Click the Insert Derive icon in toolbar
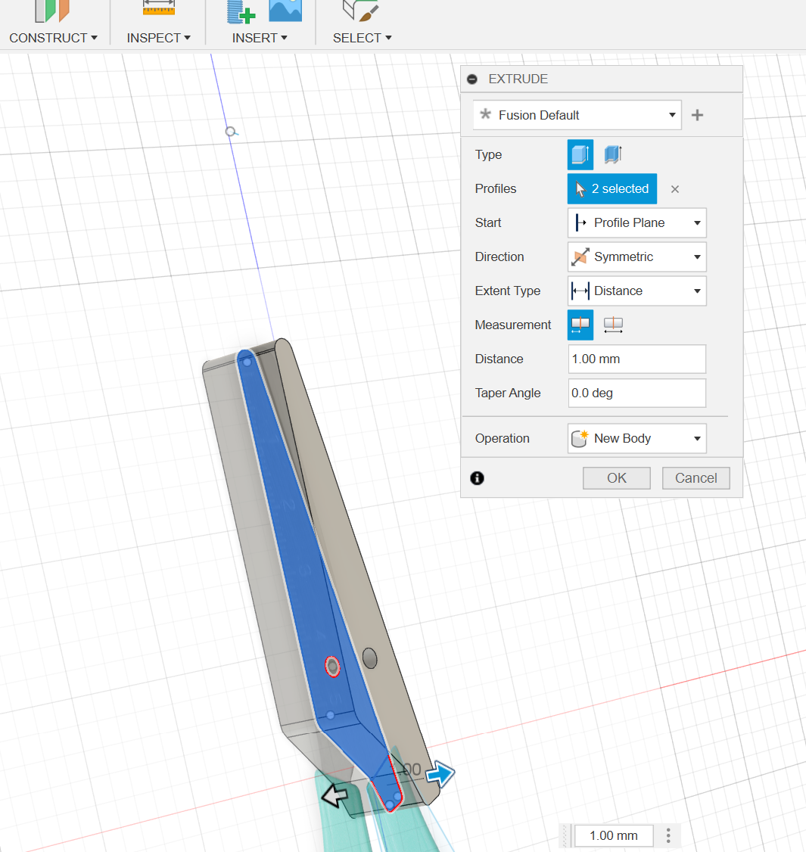 point(241,11)
